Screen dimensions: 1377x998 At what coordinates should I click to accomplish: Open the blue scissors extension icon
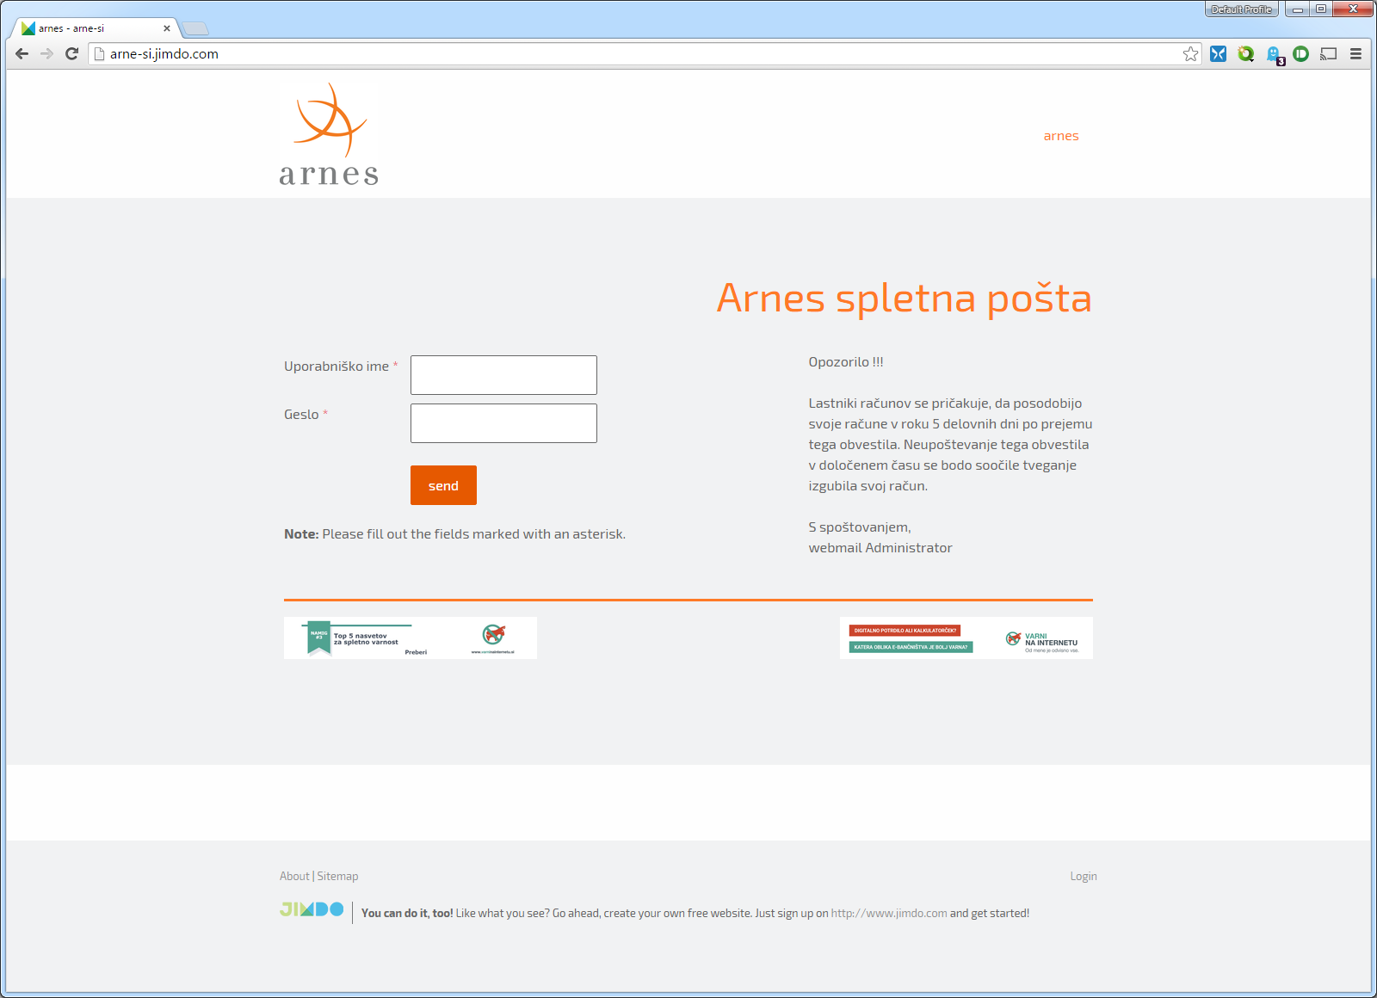tap(1218, 53)
